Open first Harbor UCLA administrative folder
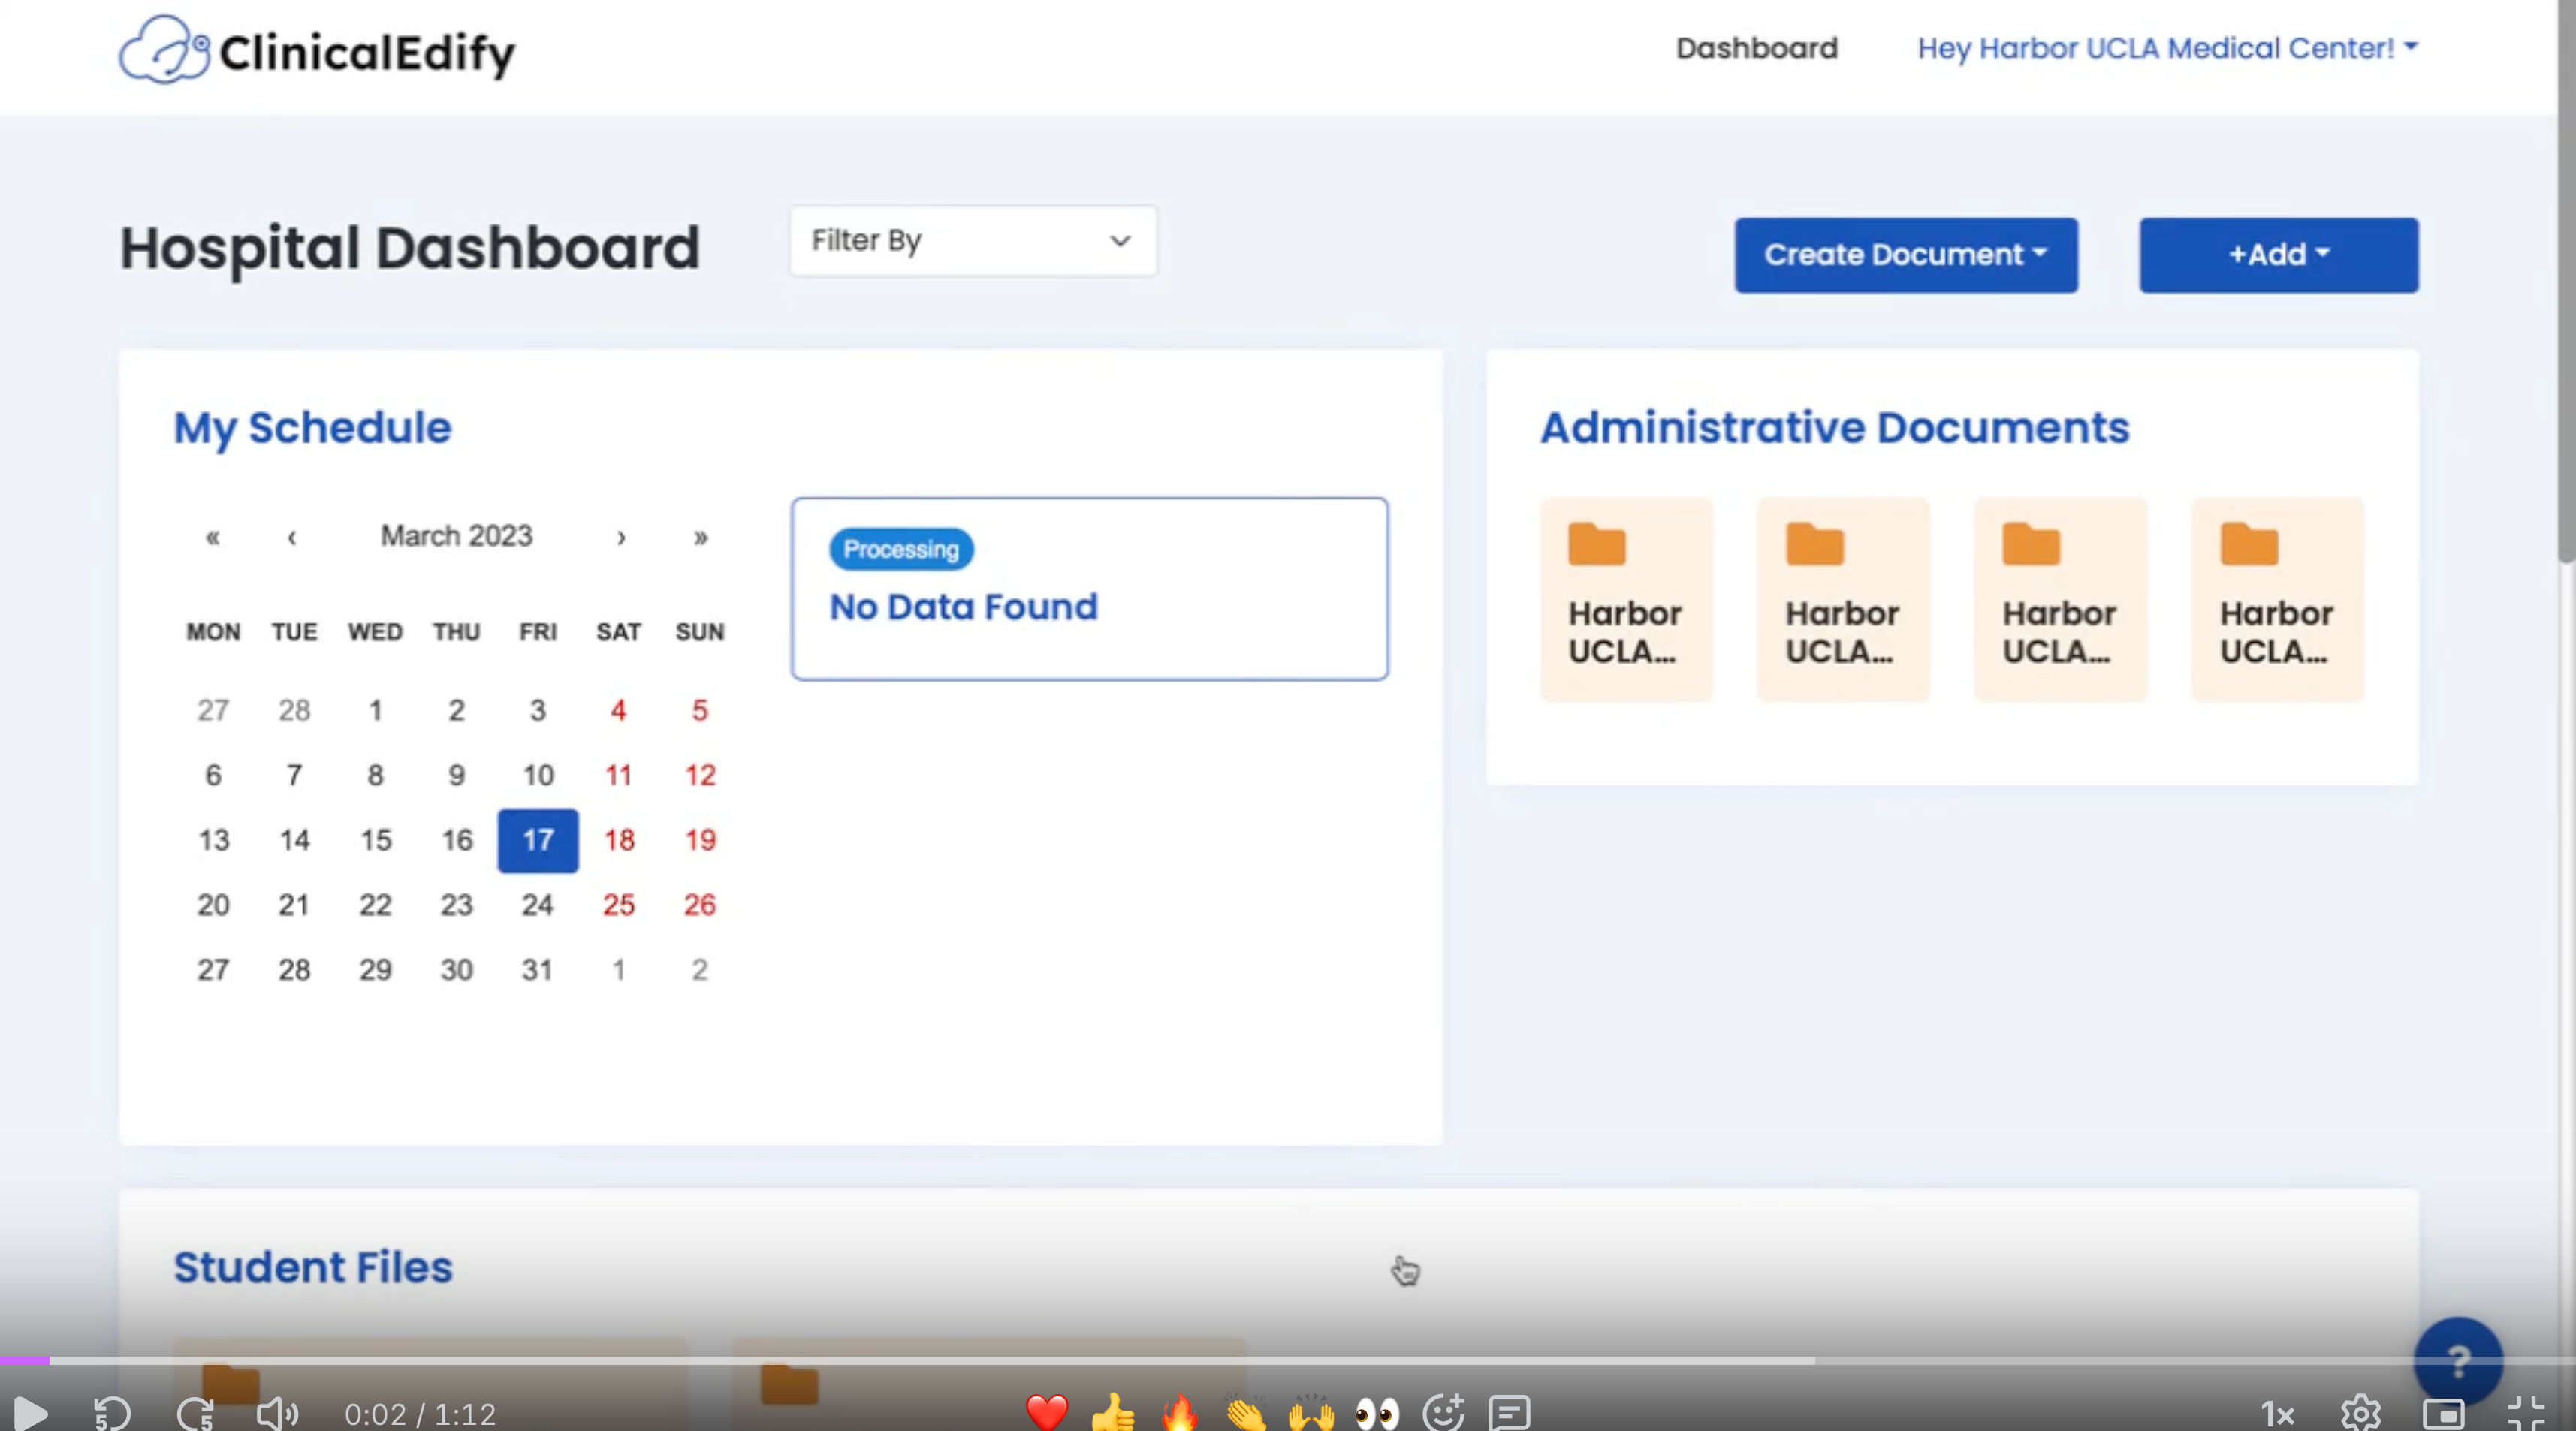2576x1431 pixels. (x=1626, y=600)
